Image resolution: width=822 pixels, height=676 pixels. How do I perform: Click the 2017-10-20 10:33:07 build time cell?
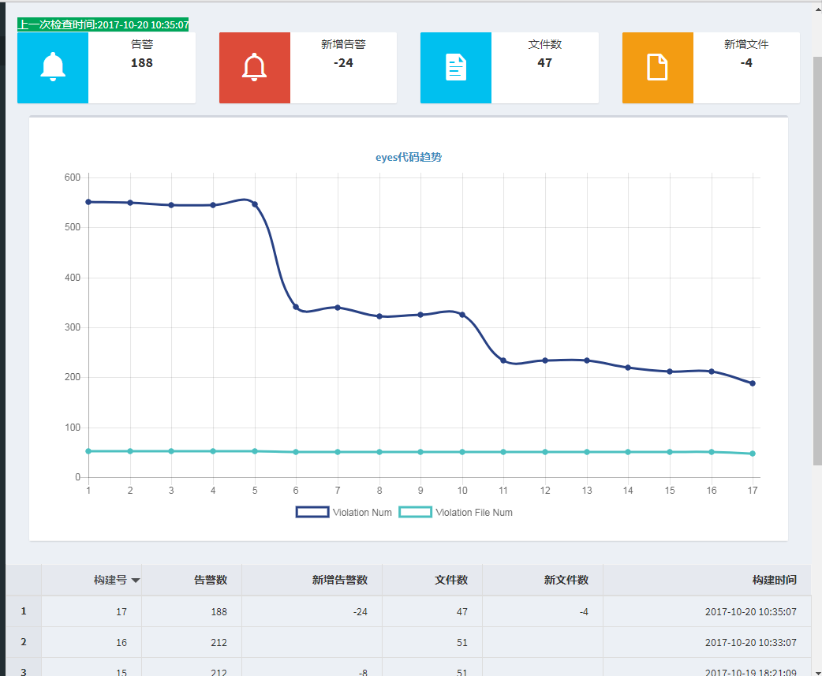pos(750,643)
